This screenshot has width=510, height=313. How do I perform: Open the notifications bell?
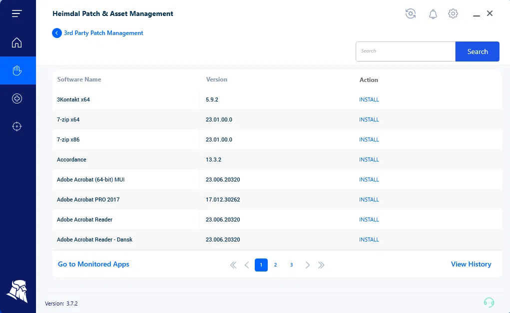(x=433, y=14)
